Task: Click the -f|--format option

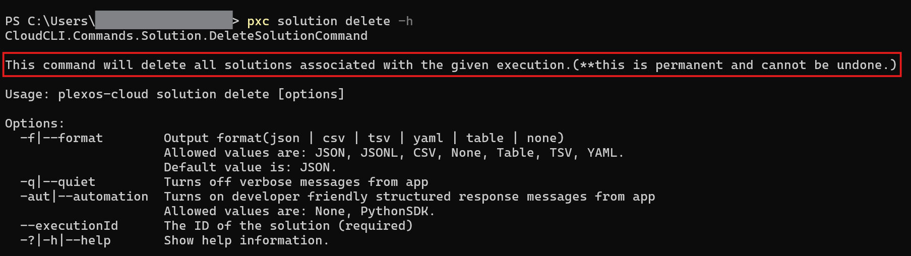Action: [62, 138]
